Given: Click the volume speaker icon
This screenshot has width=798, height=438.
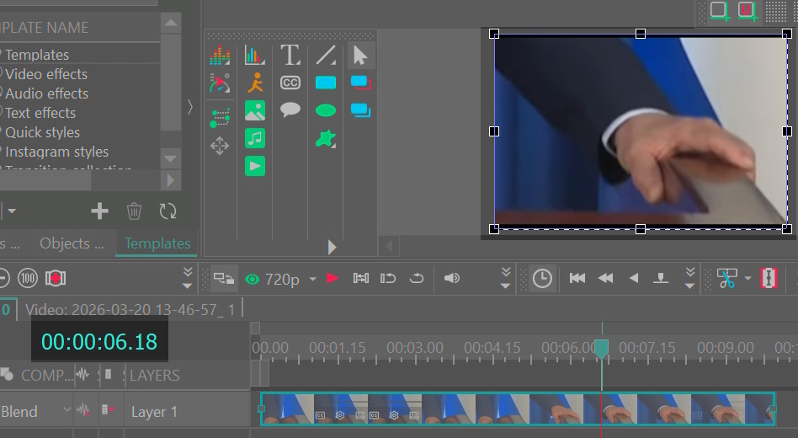Looking at the screenshot, I should click(x=451, y=278).
